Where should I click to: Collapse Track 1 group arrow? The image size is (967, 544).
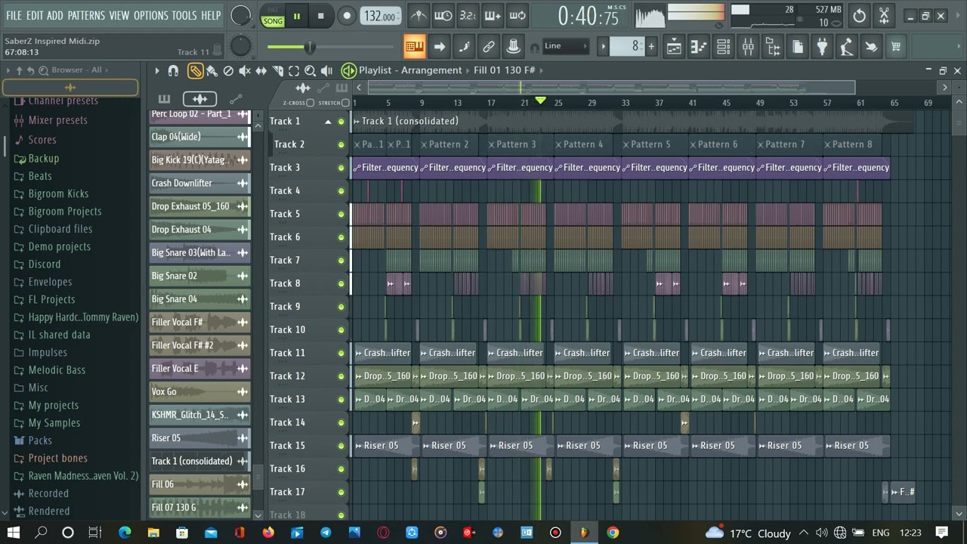tap(328, 122)
